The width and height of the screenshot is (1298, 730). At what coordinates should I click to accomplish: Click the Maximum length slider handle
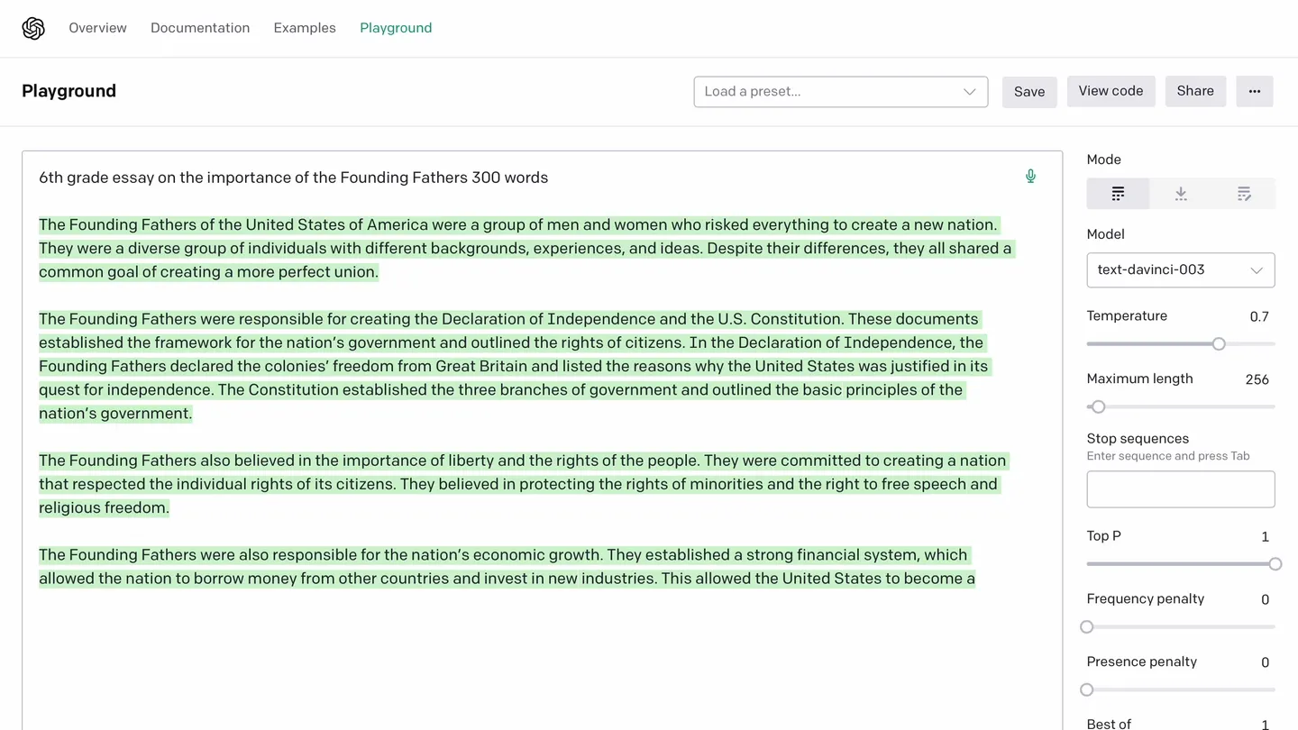(1098, 406)
